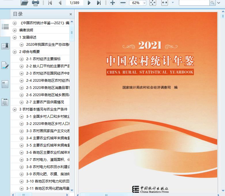Zoom in with the plus button
This screenshot has height=196, width=225.
point(113,3)
